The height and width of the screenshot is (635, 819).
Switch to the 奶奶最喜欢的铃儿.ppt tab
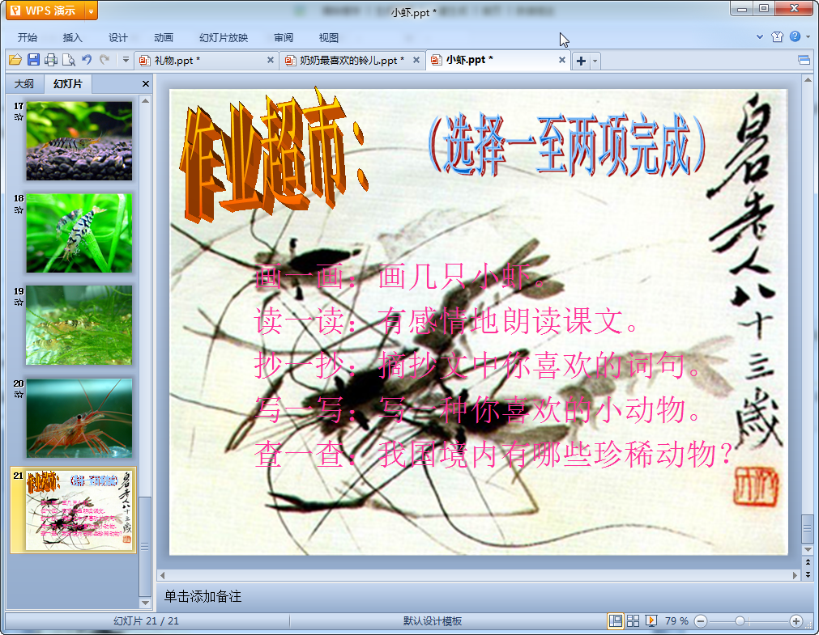click(351, 61)
